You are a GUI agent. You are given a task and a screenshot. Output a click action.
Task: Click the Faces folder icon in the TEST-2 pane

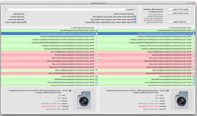tap(96, 76)
